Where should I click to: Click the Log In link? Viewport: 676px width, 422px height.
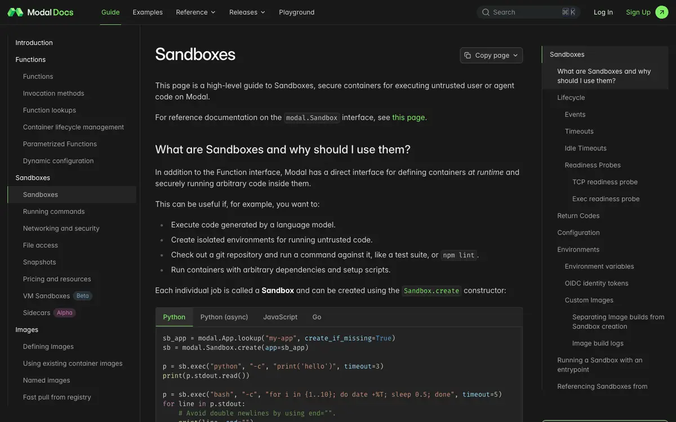click(x=603, y=12)
